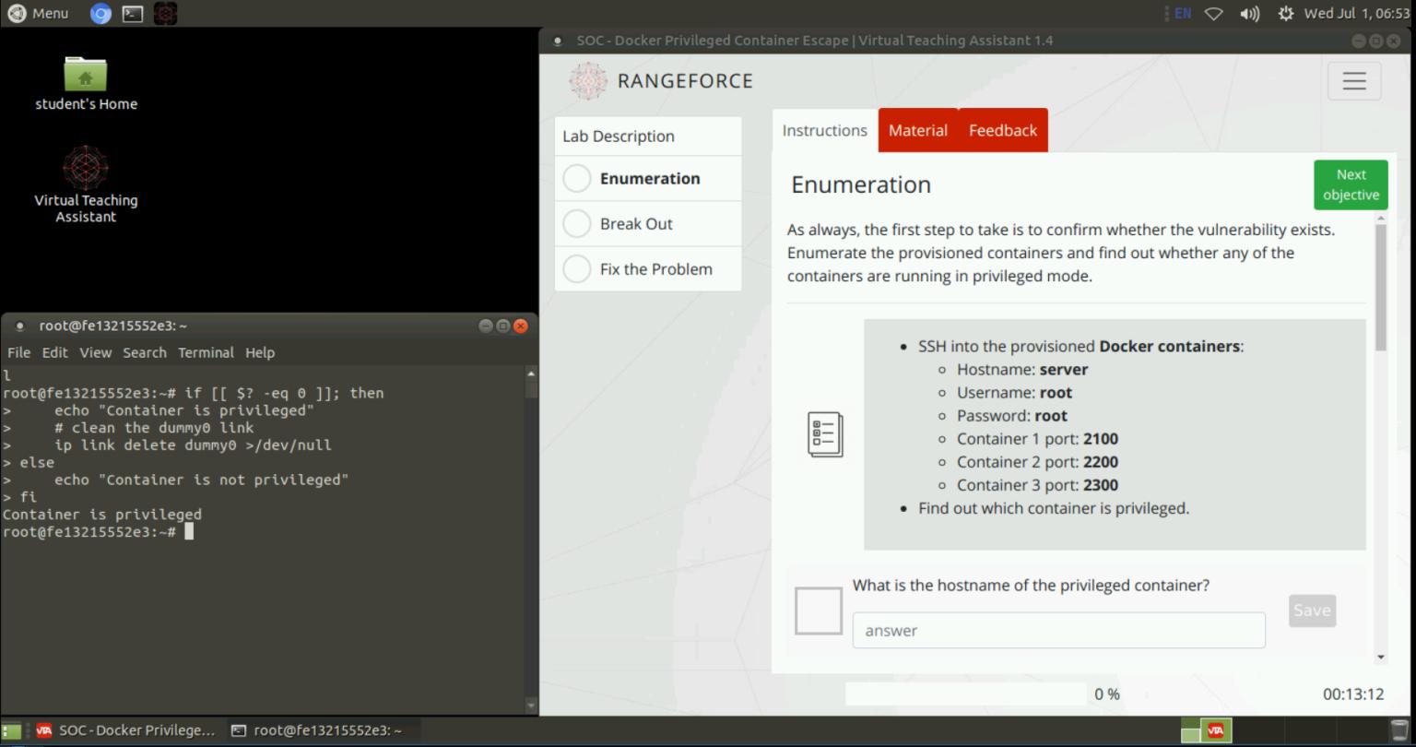
Task: Open the Search menu in the terminal
Action: (x=145, y=352)
